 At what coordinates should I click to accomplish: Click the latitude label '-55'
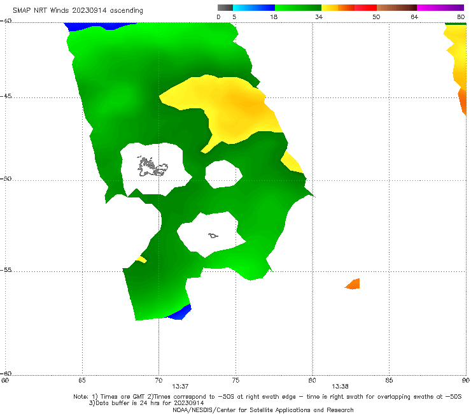point(6,269)
